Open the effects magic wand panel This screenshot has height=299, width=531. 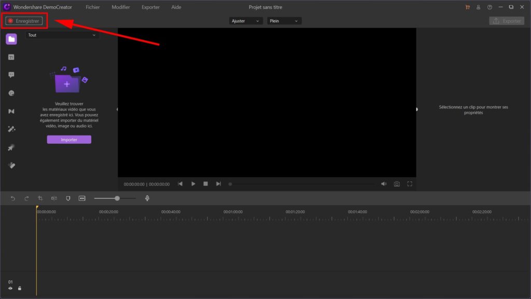(x=11, y=129)
